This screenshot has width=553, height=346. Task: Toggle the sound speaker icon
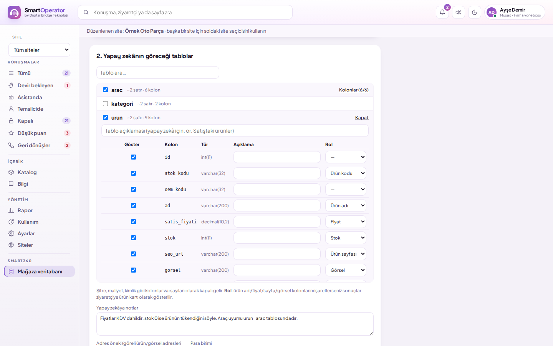click(459, 12)
